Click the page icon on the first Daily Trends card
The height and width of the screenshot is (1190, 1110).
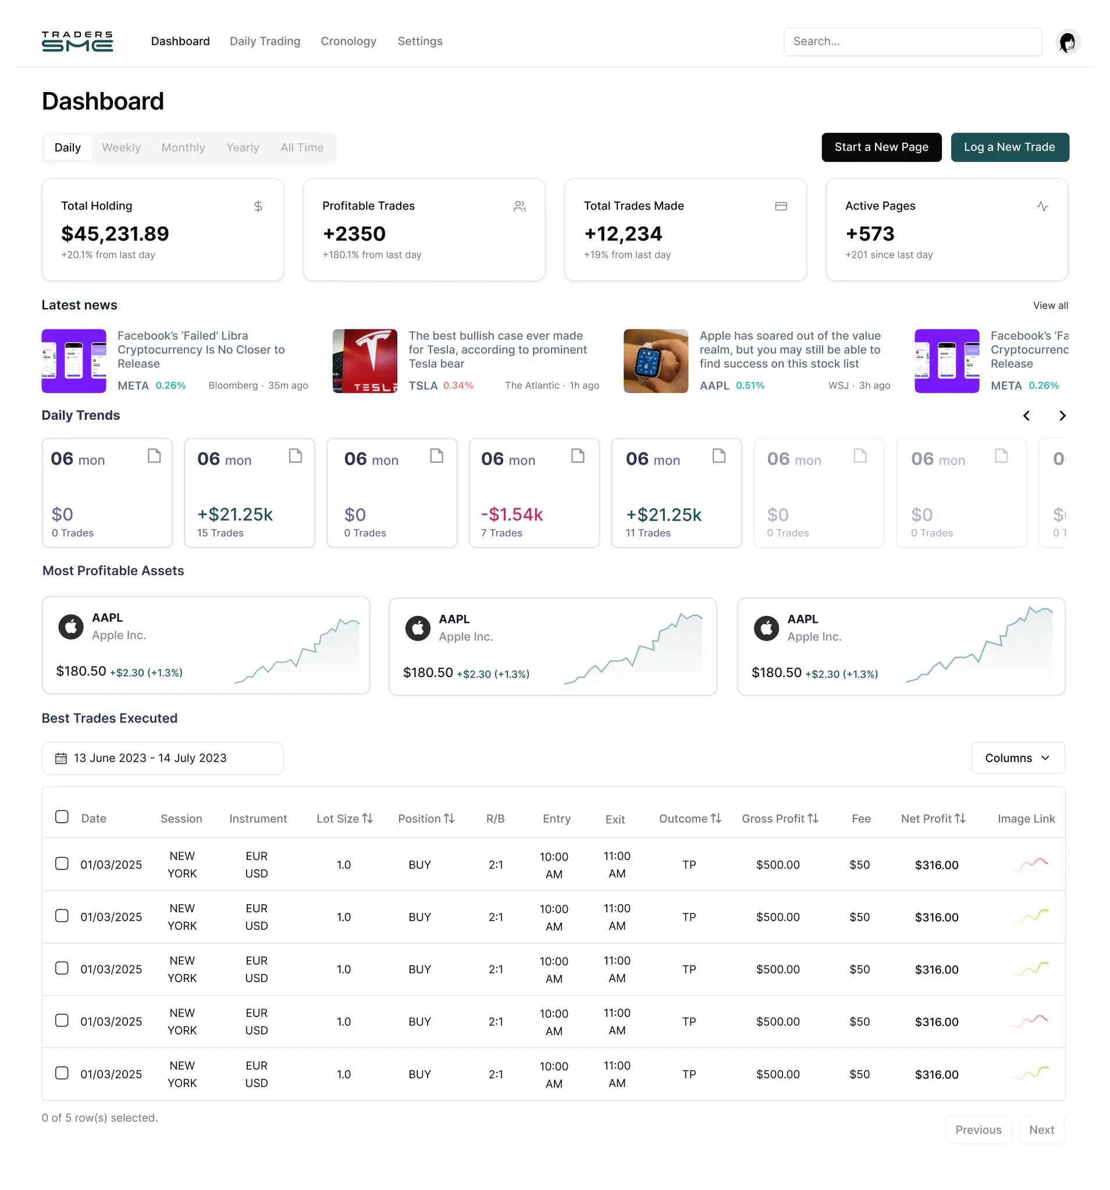pyautogui.click(x=154, y=455)
